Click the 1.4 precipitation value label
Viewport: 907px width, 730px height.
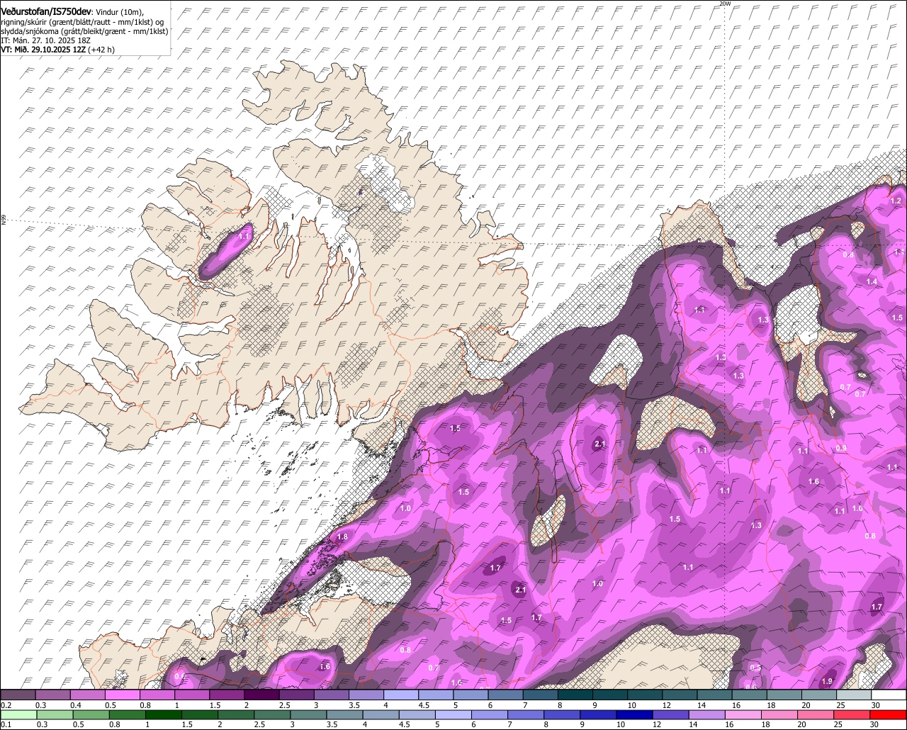coord(872,282)
